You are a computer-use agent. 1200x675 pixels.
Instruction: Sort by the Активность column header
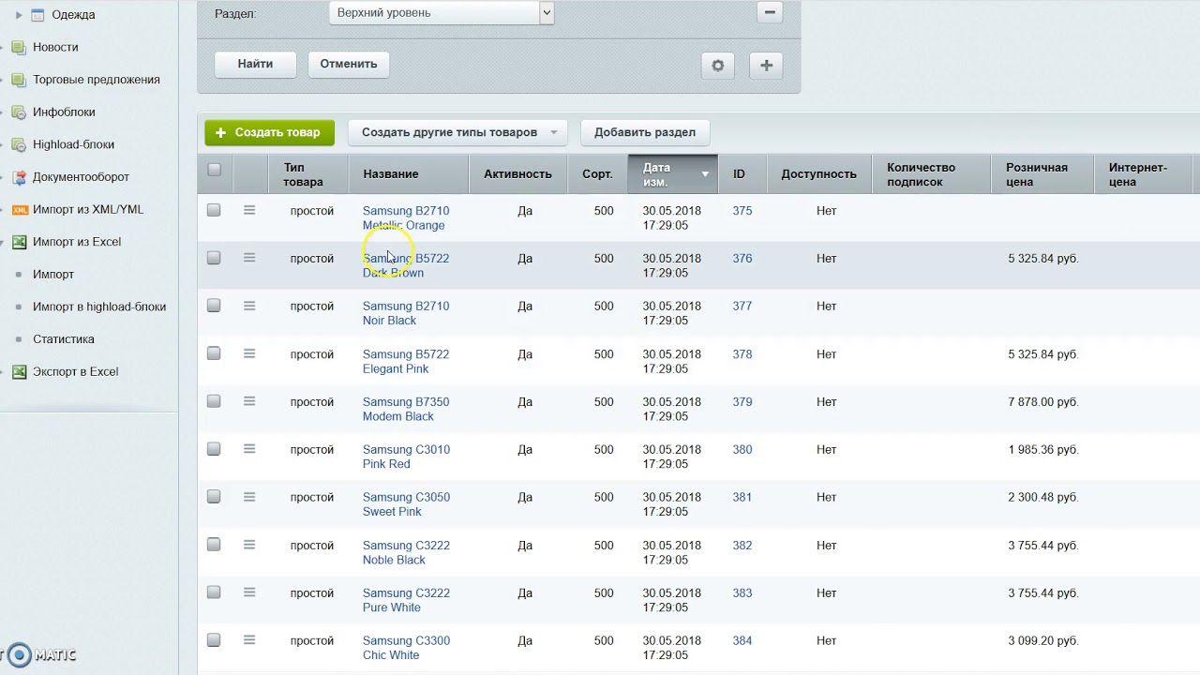[x=517, y=174]
